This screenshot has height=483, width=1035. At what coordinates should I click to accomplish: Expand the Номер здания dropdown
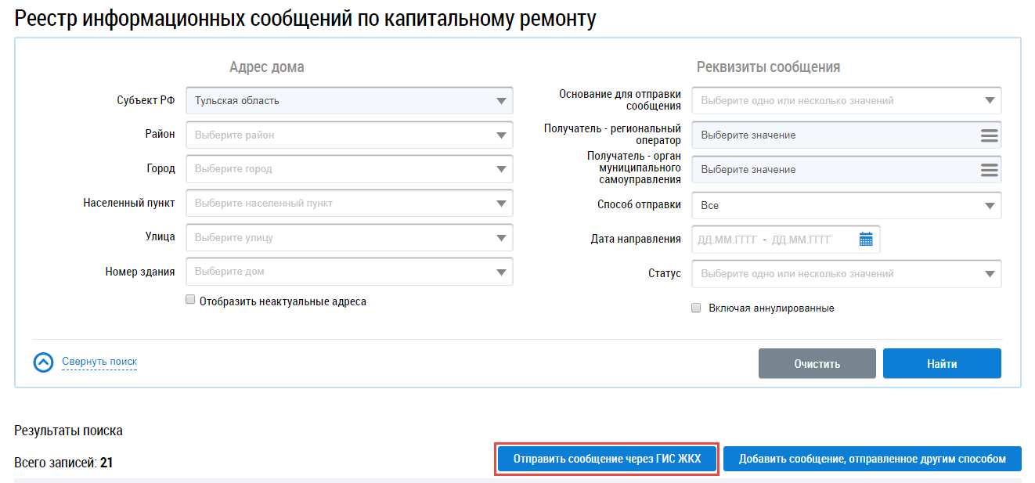349,272
